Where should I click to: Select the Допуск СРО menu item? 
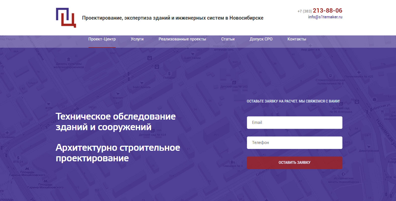[x=261, y=39]
